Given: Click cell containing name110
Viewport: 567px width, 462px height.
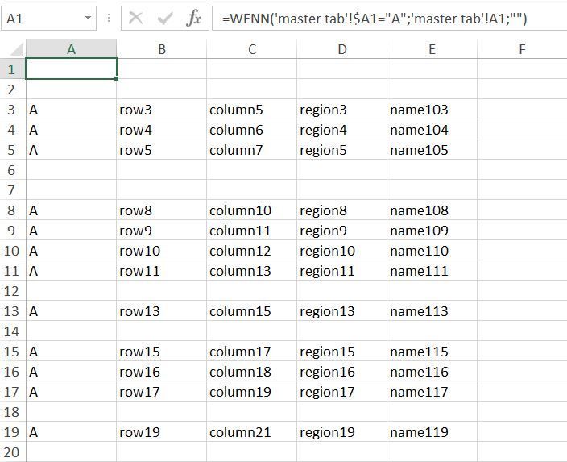Looking at the screenshot, I should [432, 251].
